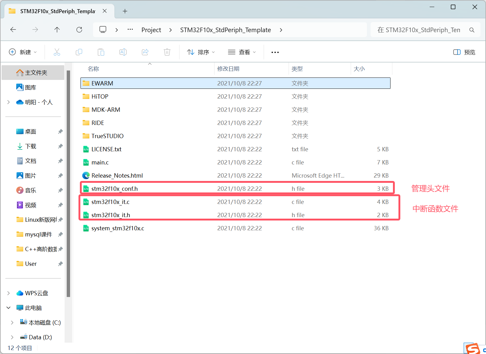Select the TrueSTUDIO folder
The image size is (486, 354).
[x=235, y=136]
